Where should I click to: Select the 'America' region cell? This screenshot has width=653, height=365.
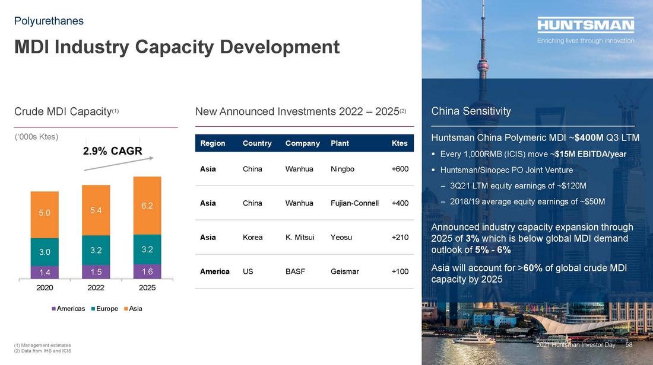coord(215,271)
